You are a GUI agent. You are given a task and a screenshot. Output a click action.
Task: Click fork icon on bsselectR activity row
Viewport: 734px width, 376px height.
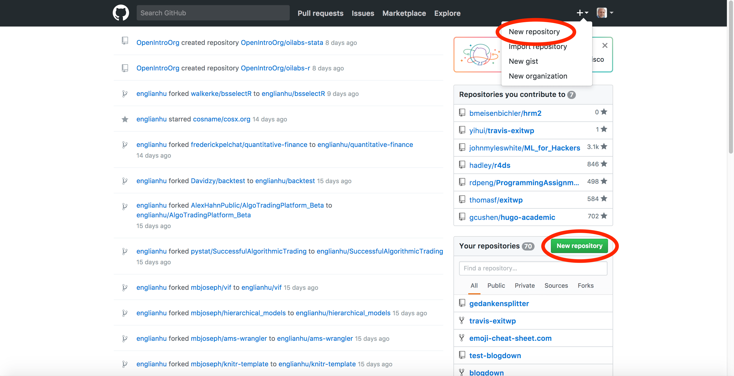(x=125, y=94)
